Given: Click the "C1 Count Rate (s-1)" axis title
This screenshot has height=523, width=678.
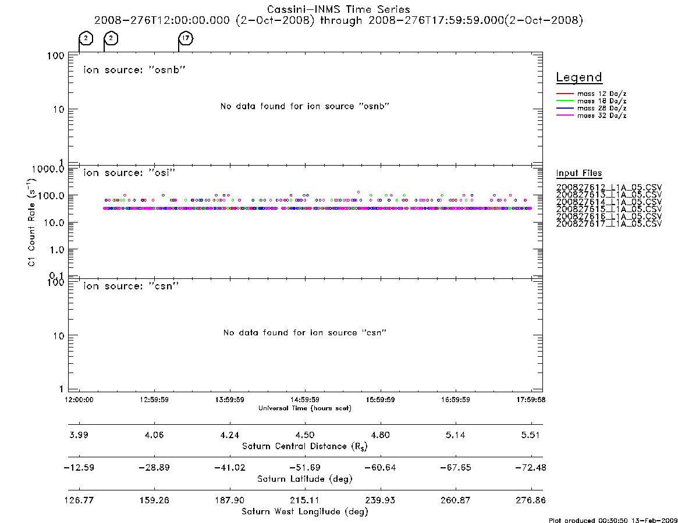Looking at the screenshot, I should [x=31, y=223].
